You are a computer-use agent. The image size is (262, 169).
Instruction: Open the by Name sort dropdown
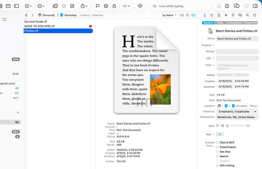coord(169,15)
